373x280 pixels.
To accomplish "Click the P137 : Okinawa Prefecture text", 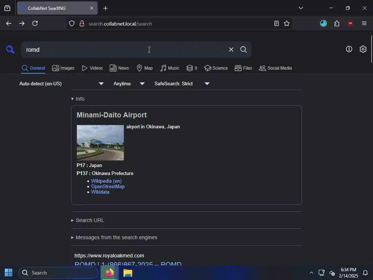I will click(x=105, y=173).
